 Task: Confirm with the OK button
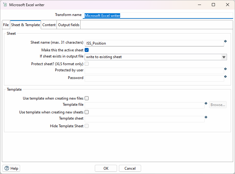coord(106,168)
